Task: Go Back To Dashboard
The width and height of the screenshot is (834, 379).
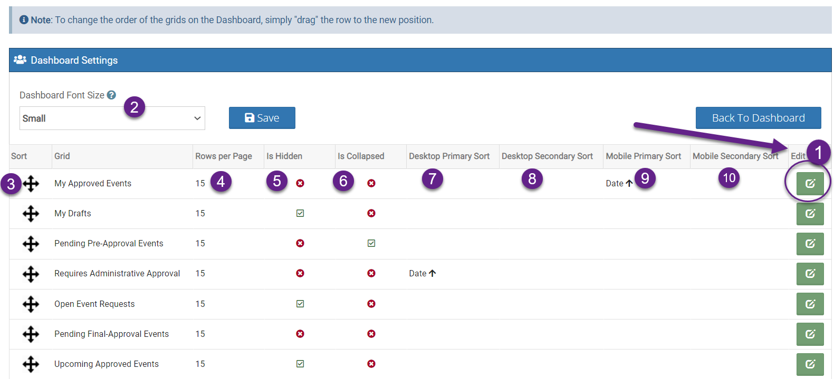Action: [758, 118]
